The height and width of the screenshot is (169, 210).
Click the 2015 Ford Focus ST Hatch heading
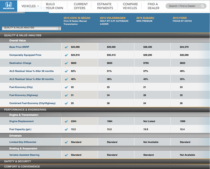tap(182, 19)
